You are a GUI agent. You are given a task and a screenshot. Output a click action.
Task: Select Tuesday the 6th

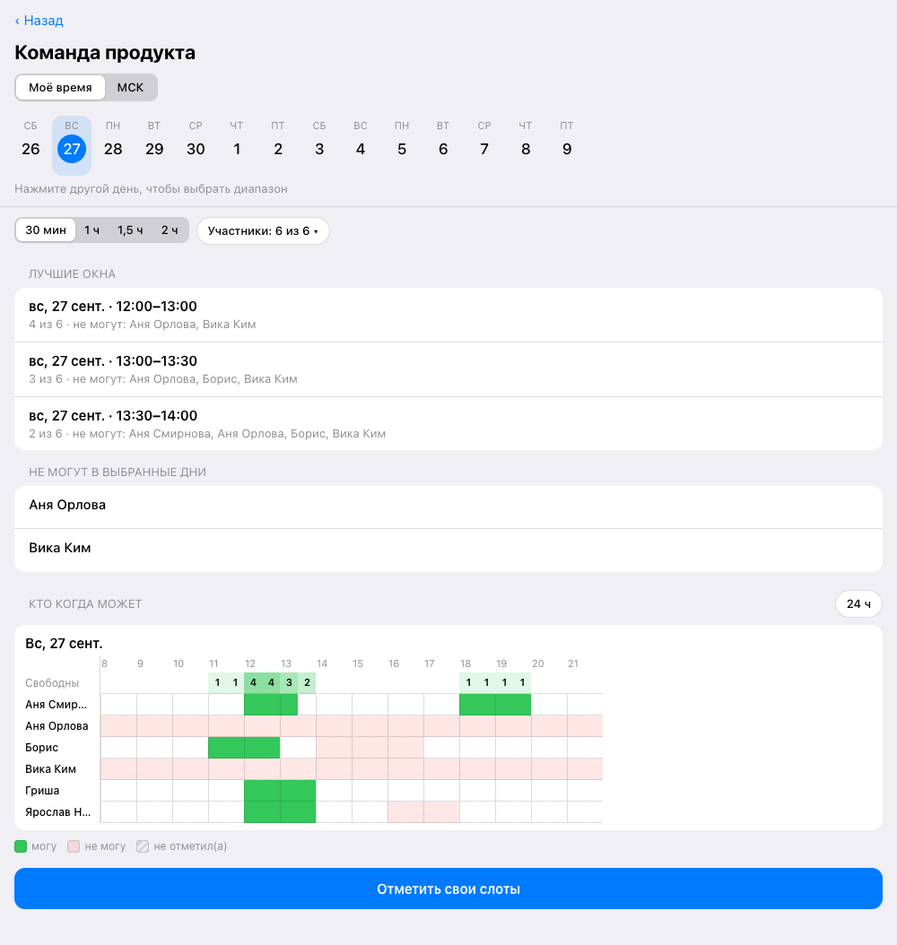[x=443, y=144]
